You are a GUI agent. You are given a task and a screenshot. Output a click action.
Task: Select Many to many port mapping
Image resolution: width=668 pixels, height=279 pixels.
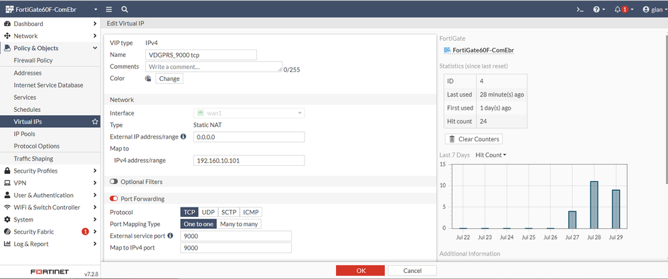(x=238, y=224)
